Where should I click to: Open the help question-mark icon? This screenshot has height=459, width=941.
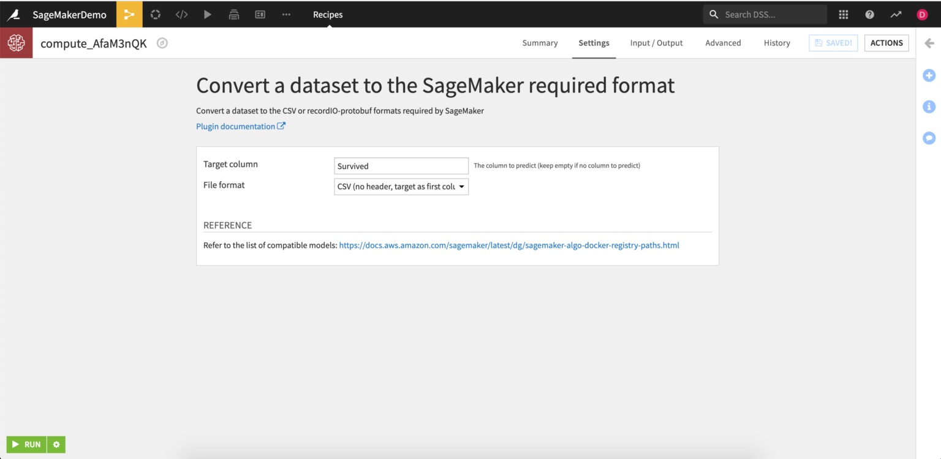coord(869,14)
